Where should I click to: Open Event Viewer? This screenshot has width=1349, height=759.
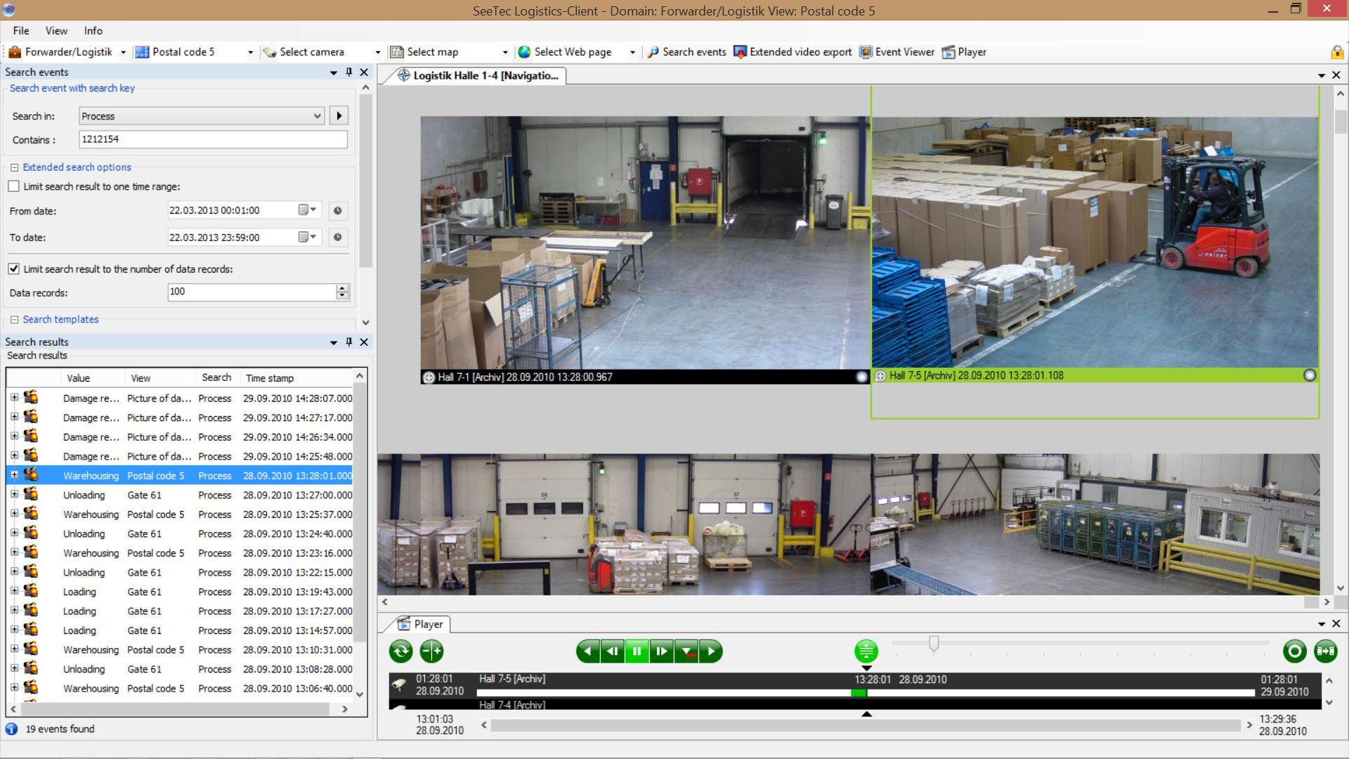(897, 52)
